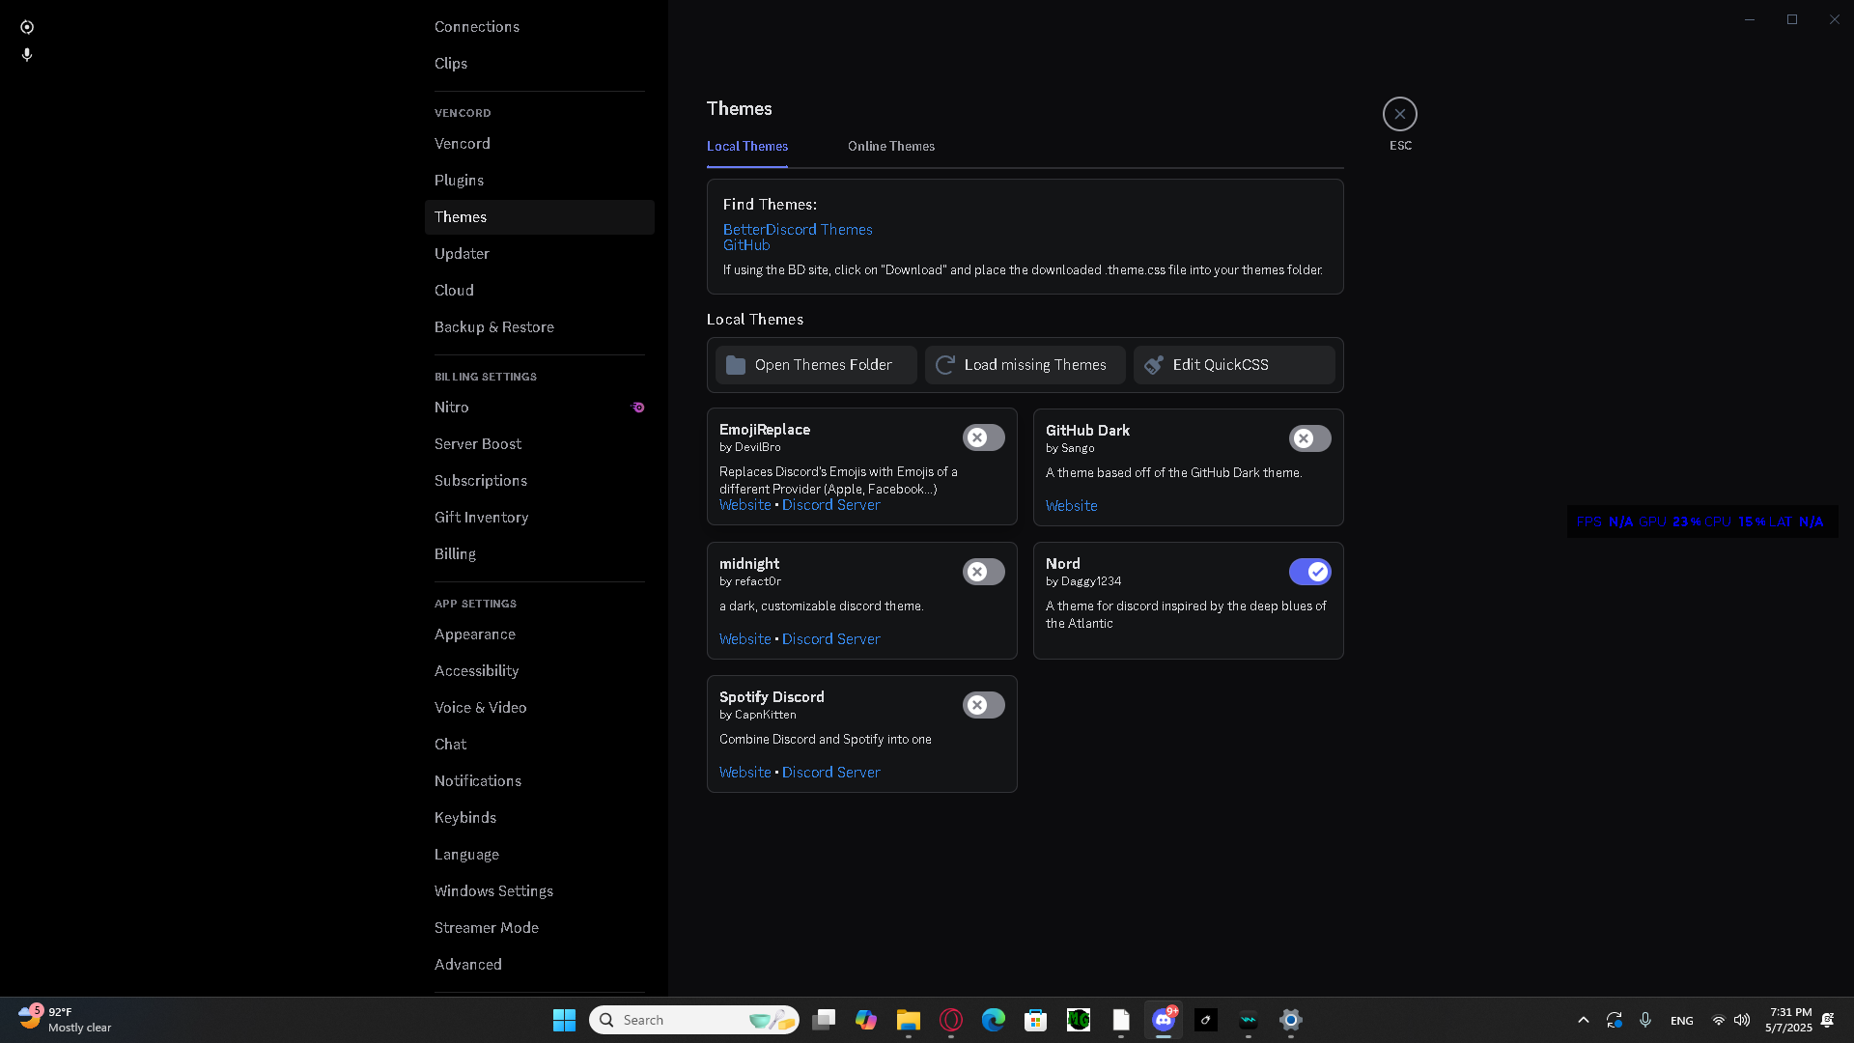The width and height of the screenshot is (1854, 1043).
Task: Click the microphone icon at top left
Action: [27, 55]
